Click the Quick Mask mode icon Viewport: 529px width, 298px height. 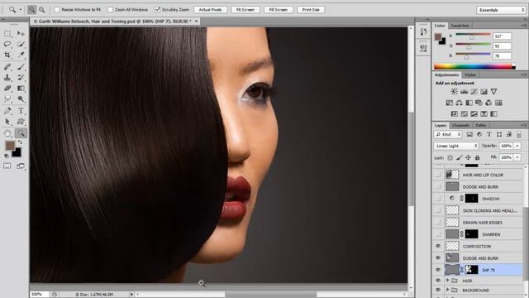click(x=7, y=166)
